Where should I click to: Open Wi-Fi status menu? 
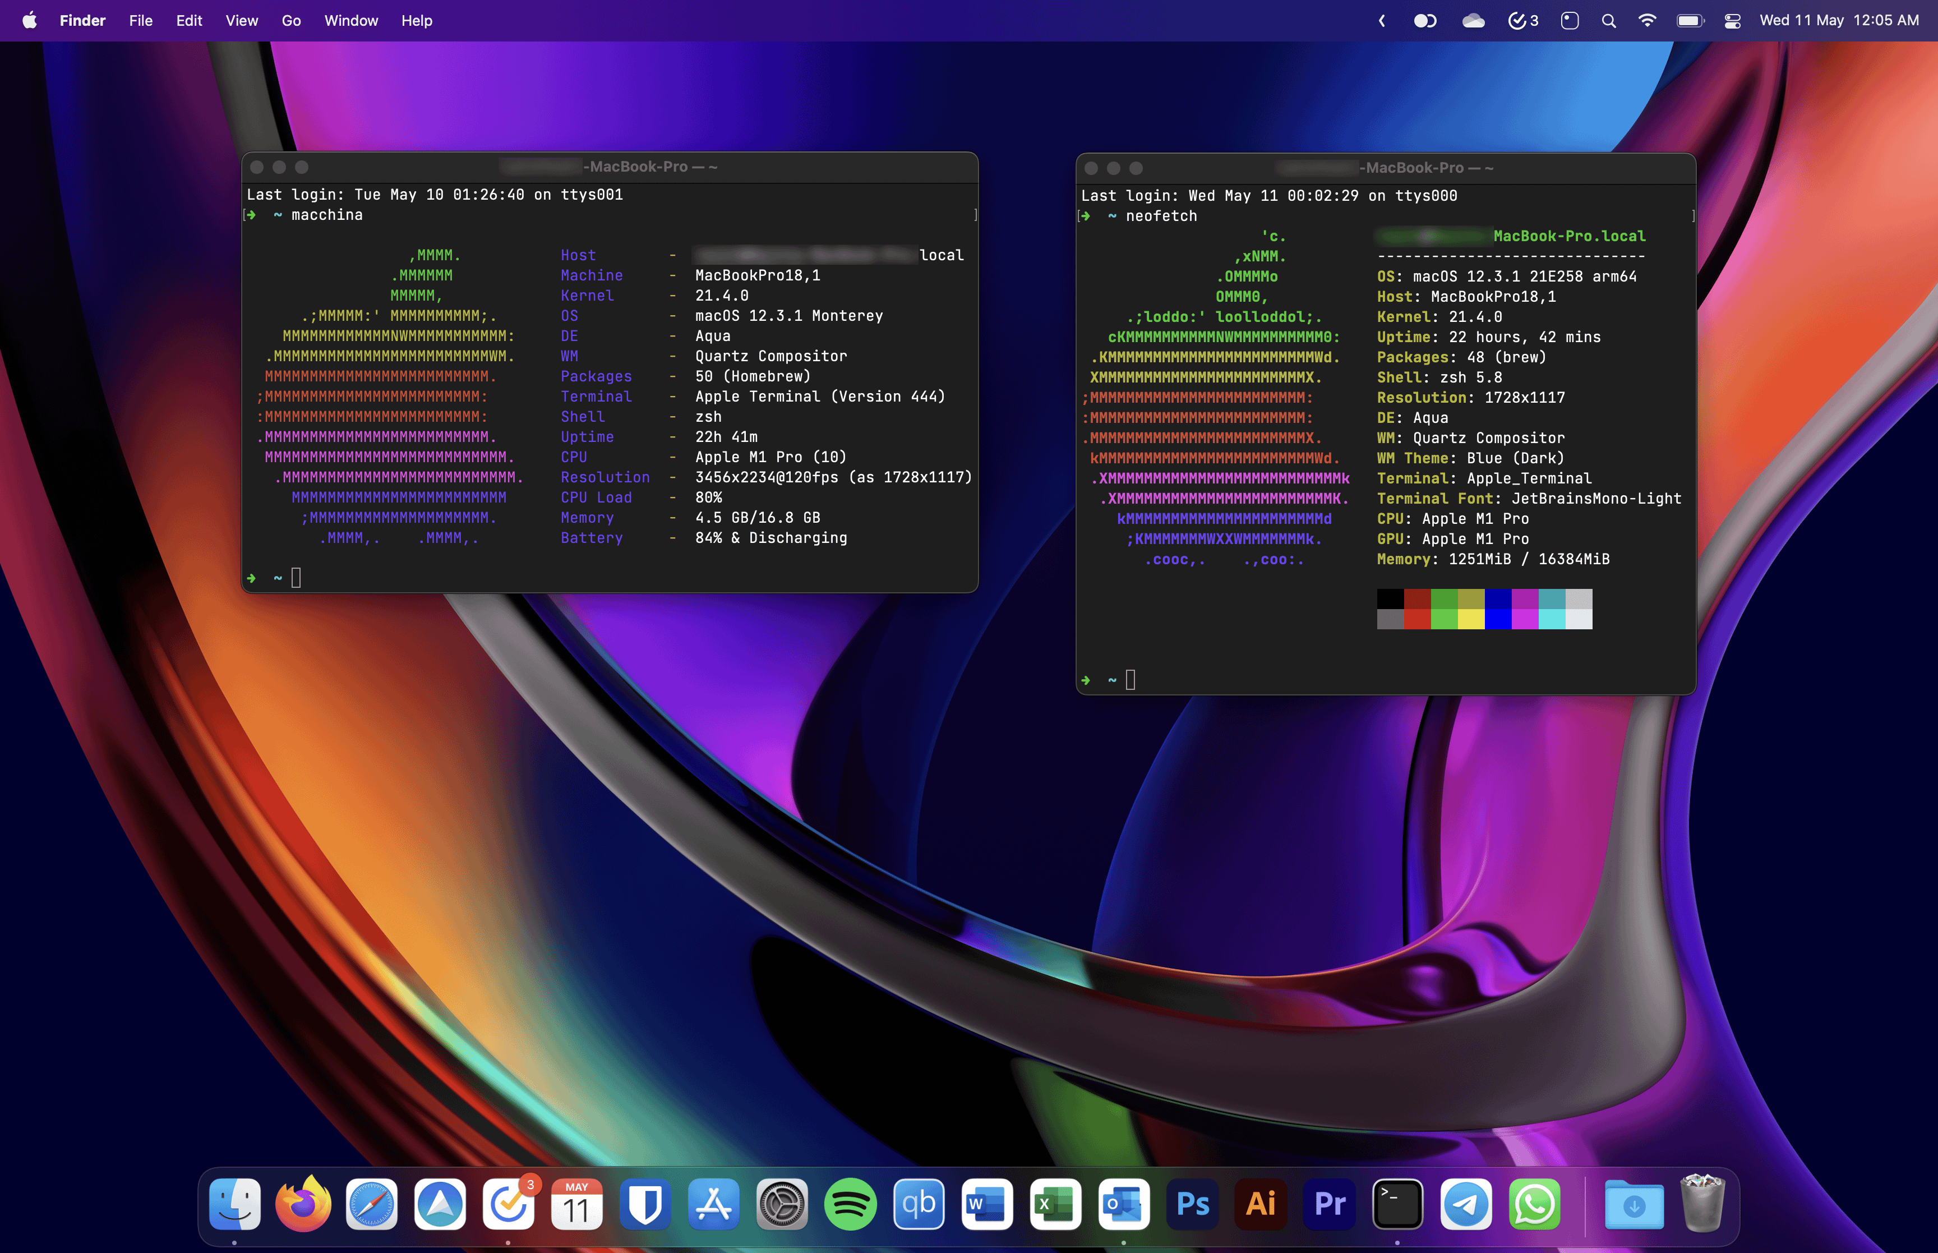point(1647,21)
